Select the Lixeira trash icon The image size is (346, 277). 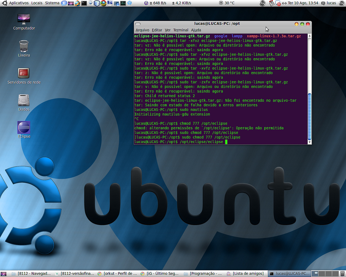24,48
